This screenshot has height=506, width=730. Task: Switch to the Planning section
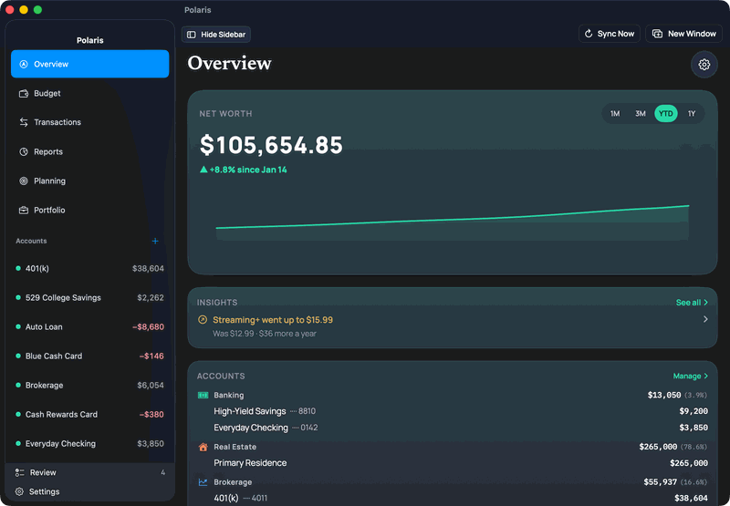(x=89, y=181)
